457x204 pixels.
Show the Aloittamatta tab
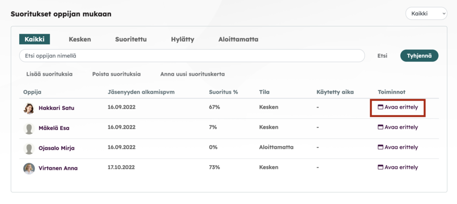click(238, 39)
